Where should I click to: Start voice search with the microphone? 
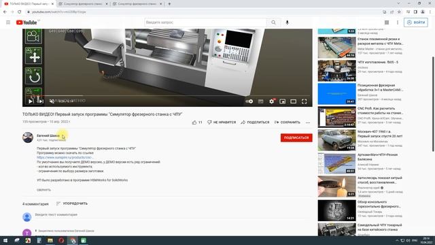287,22
